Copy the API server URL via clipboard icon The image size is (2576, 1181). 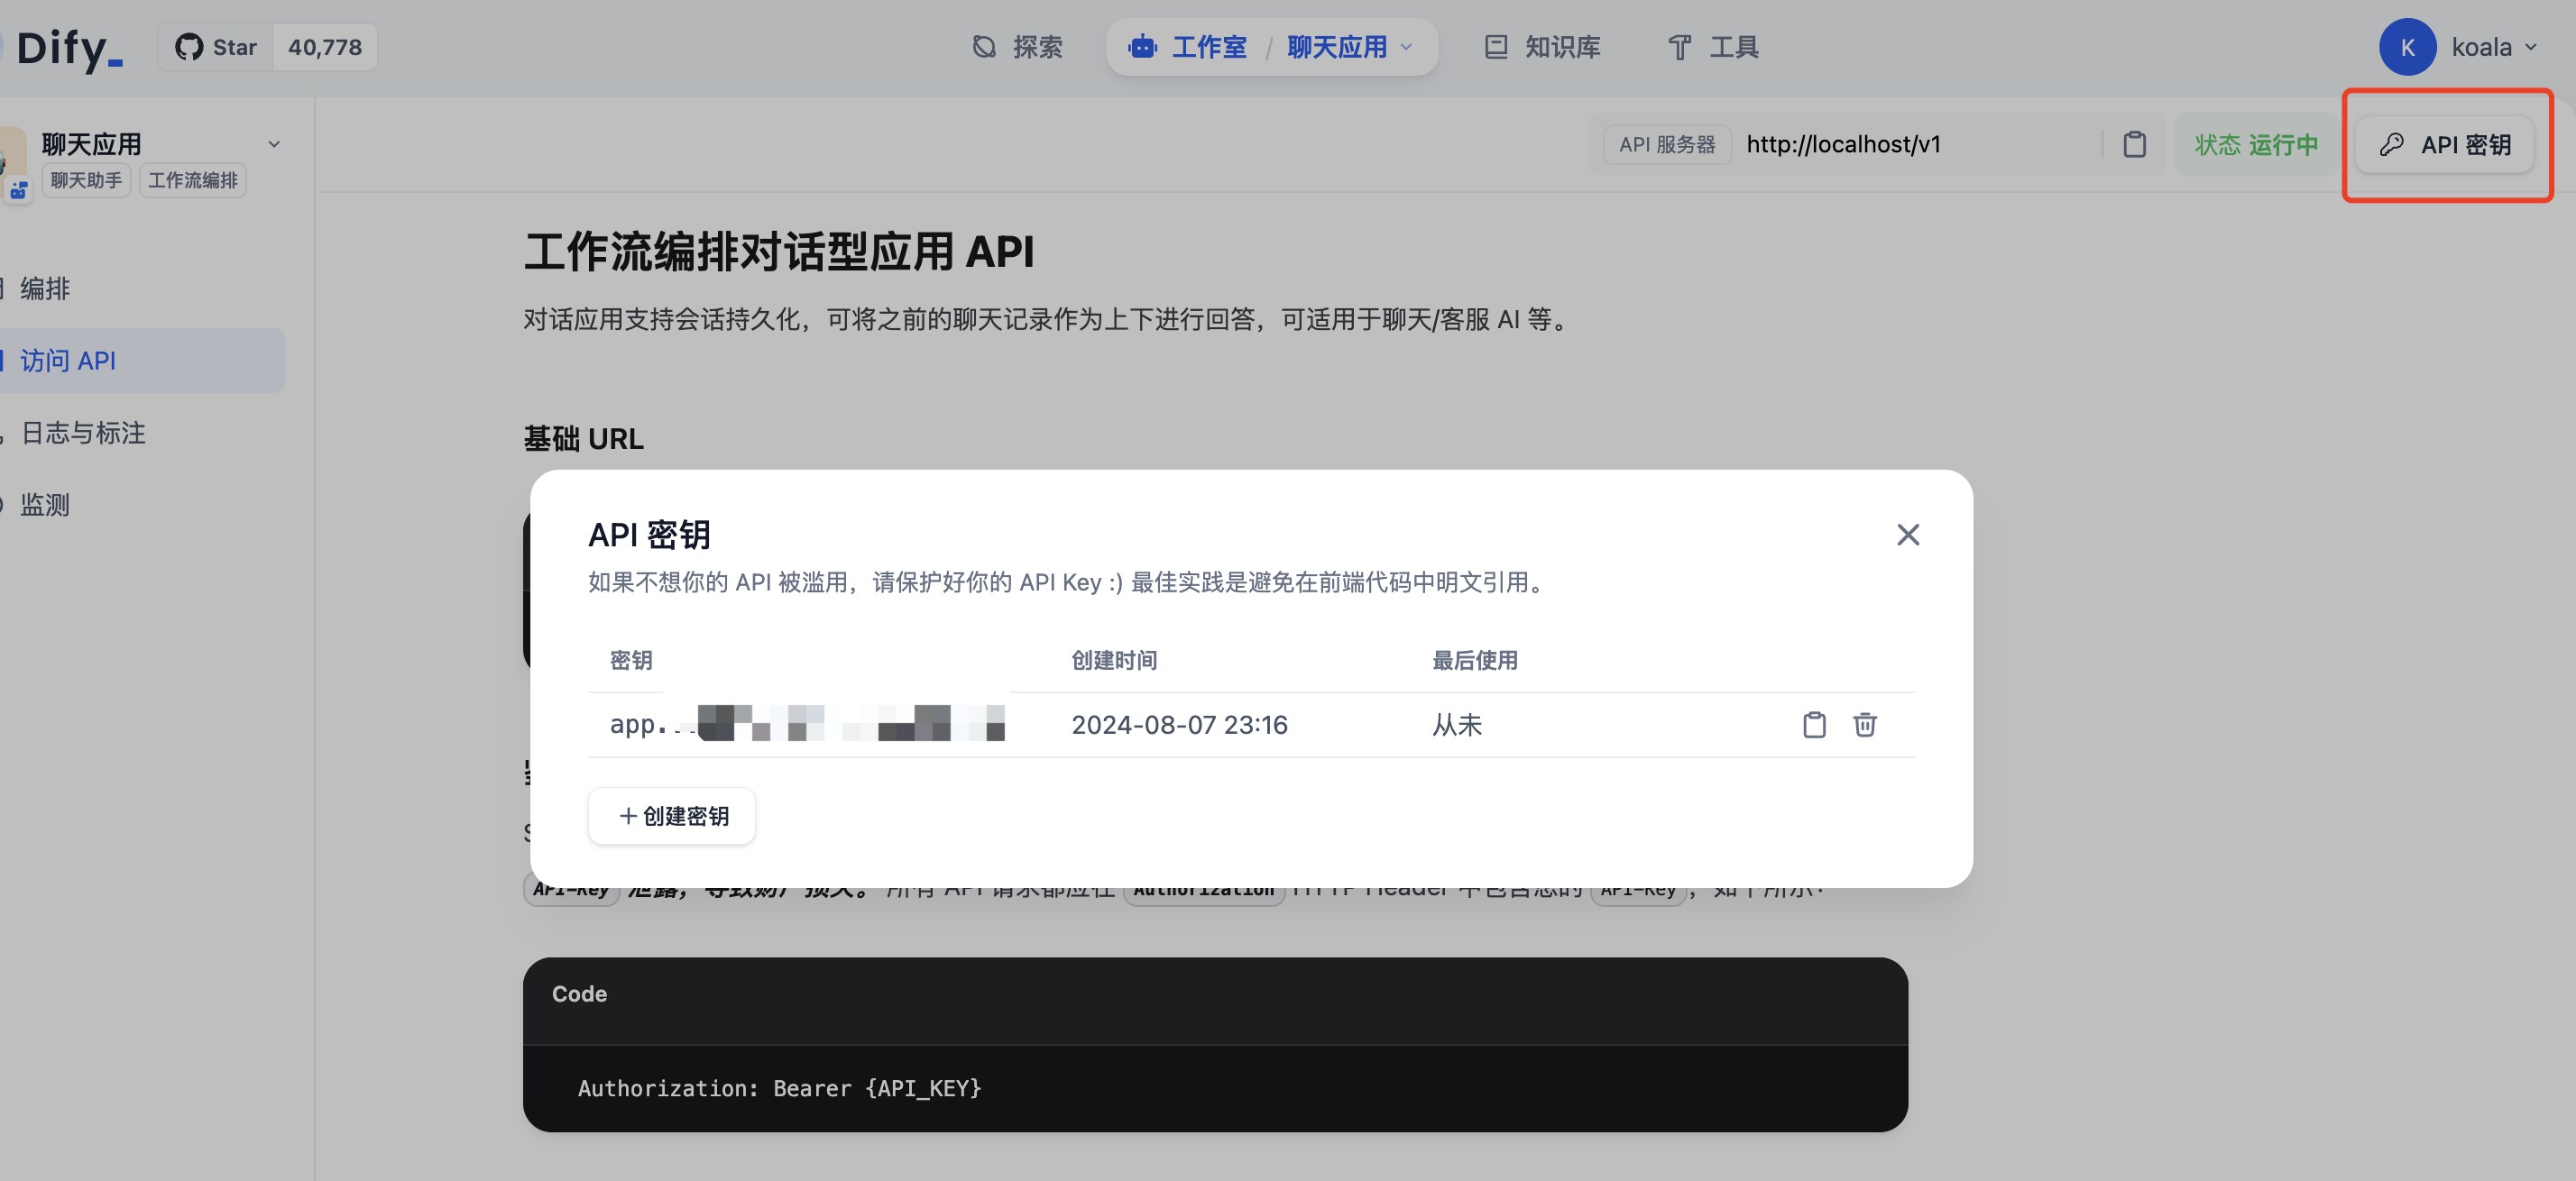(2134, 145)
